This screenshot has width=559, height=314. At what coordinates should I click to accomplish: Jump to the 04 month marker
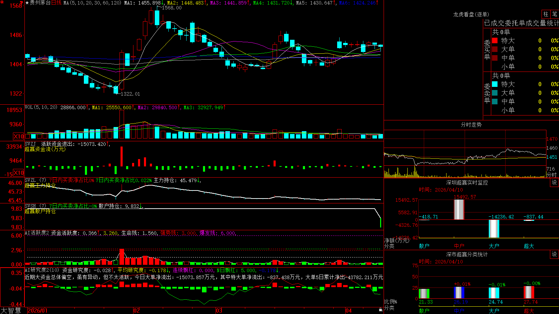[348, 311]
